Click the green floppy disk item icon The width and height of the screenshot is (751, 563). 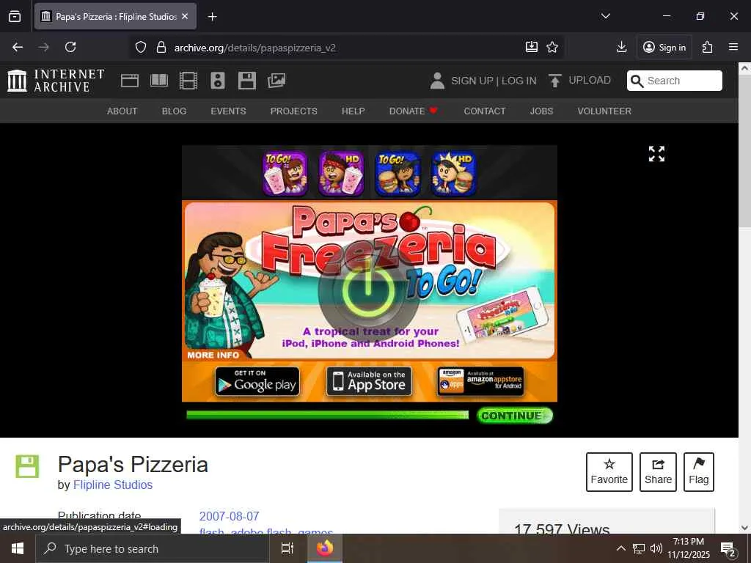coord(27,466)
